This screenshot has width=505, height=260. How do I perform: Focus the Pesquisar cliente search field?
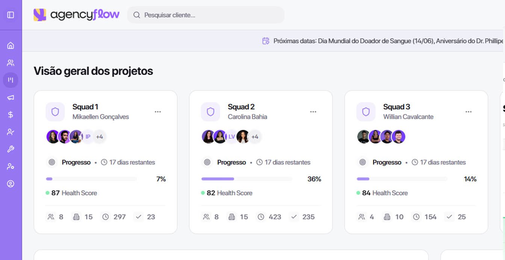click(x=206, y=15)
